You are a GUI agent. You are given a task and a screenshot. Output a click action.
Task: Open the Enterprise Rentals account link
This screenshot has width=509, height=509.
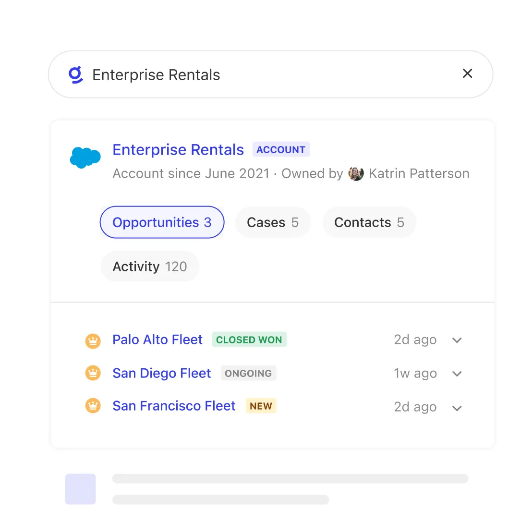pos(178,150)
